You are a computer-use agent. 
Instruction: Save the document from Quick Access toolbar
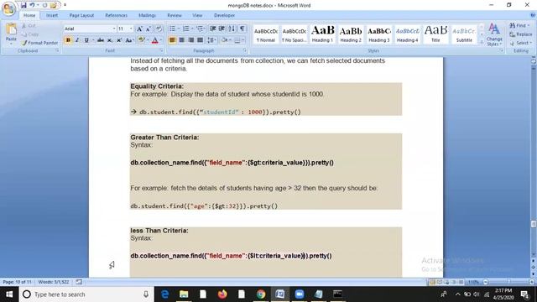coord(23,5)
